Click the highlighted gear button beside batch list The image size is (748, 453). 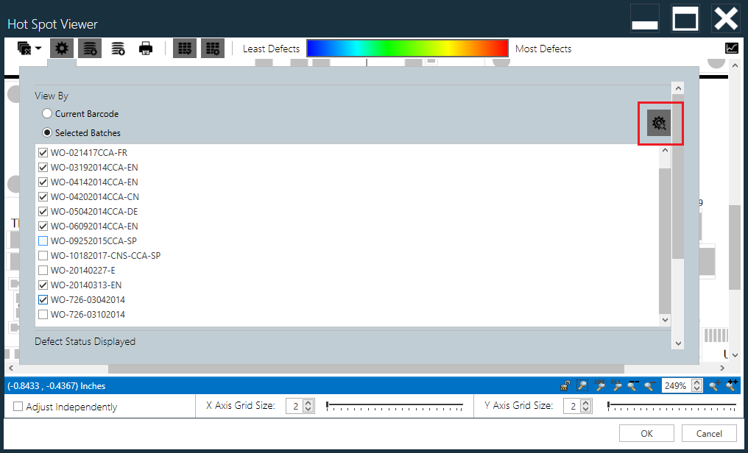point(658,123)
